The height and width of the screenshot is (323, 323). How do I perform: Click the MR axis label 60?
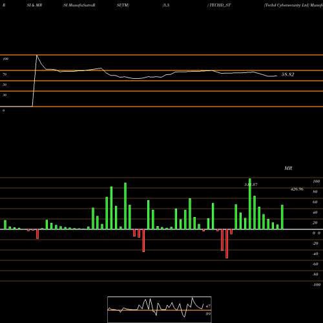click(x=315, y=202)
